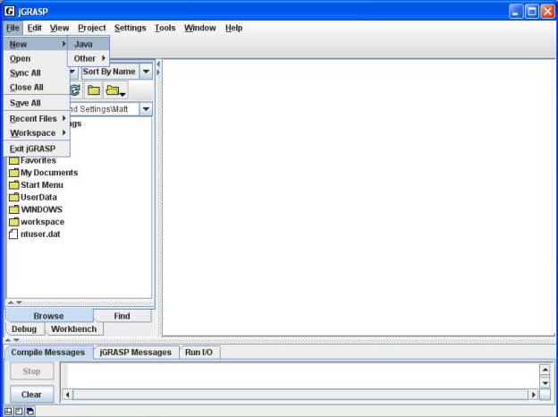558x417 pixels.
Task: Expand the Workspace submenu
Action: 37,132
